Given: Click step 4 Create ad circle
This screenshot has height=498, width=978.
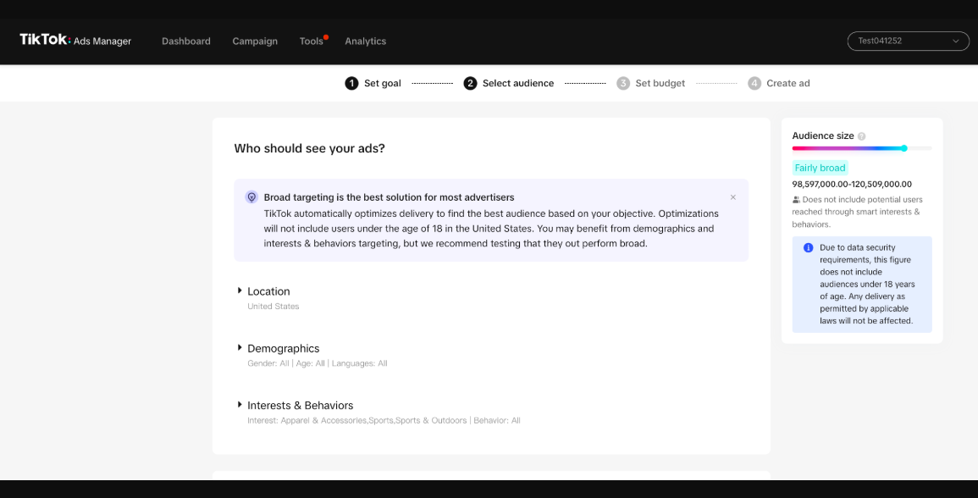Looking at the screenshot, I should (x=754, y=83).
